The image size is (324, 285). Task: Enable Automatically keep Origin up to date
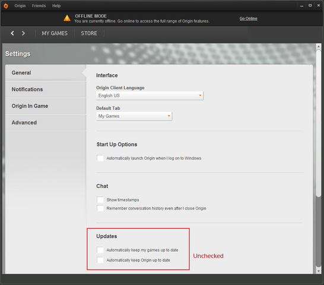point(100,260)
